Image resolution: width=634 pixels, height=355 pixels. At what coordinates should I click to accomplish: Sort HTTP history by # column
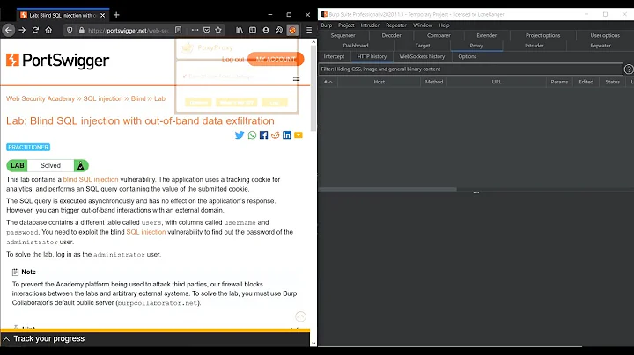[x=328, y=82]
